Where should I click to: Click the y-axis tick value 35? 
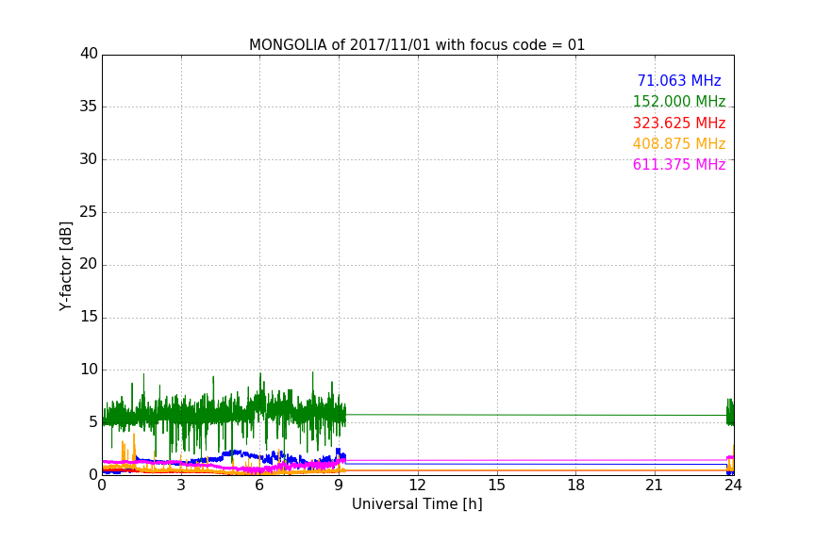pos(89,107)
